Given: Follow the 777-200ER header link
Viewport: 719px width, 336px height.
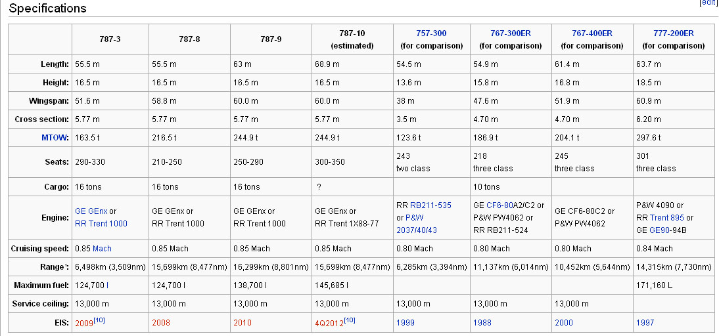Looking at the screenshot, I should [x=674, y=33].
